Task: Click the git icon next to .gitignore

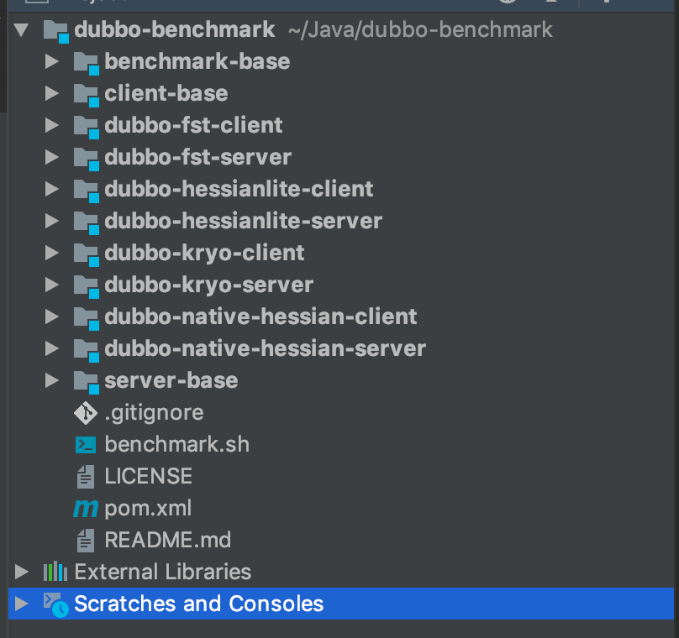Action: coord(86,412)
